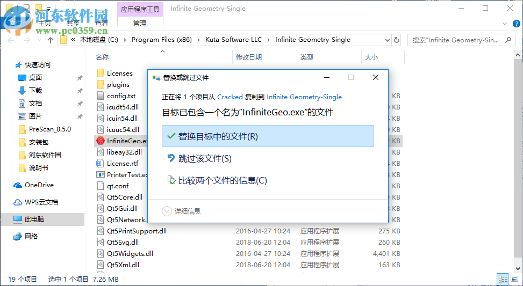Screen dimensions: 523x286
Task: Open the Share ribbon tab
Action: coord(73,23)
